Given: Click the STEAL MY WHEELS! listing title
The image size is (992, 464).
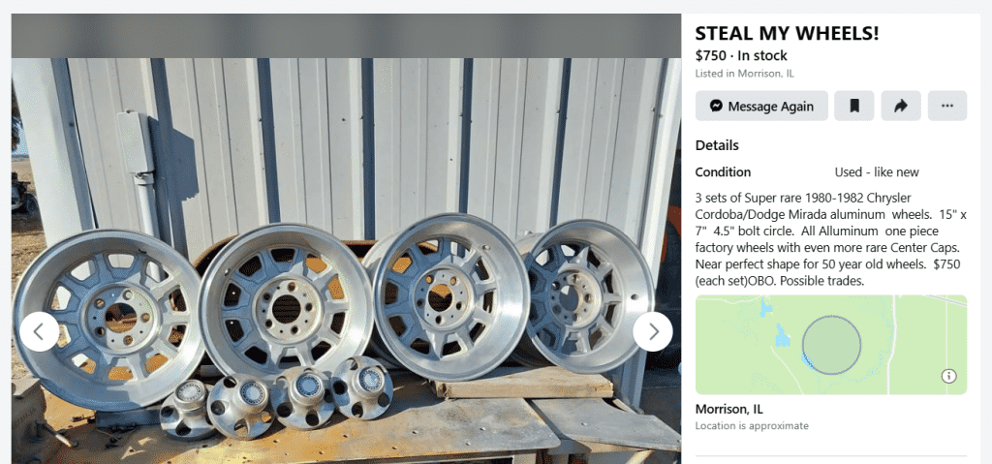Looking at the screenshot, I should pos(787,33).
